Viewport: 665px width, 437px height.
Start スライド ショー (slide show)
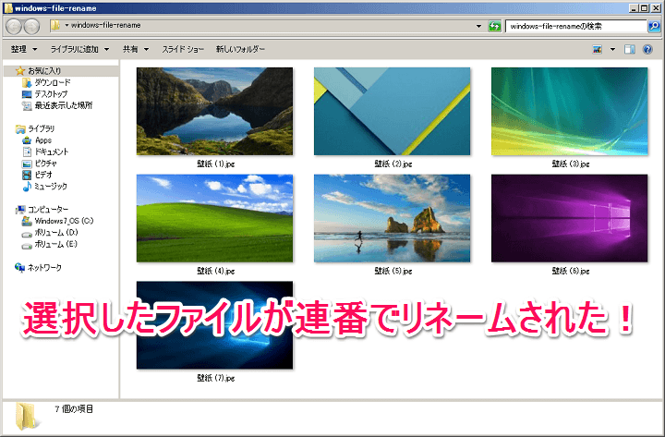click(183, 49)
